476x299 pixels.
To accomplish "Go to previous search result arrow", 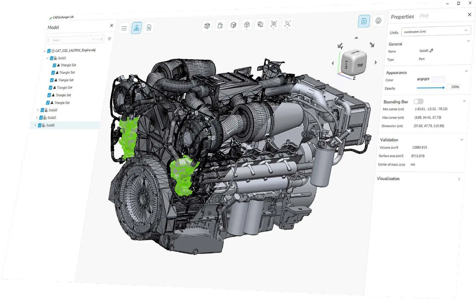I will (93, 39).
